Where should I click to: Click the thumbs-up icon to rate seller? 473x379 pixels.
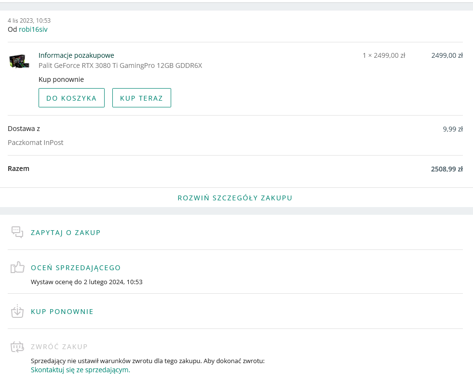point(17,267)
